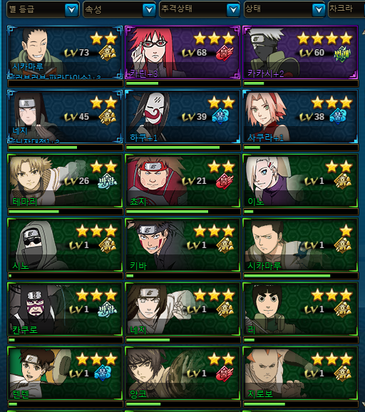Click the water element icon on 하쿠+1 card
Image resolution: width=365 pixels, height=412 pixels.
[220, 116]
